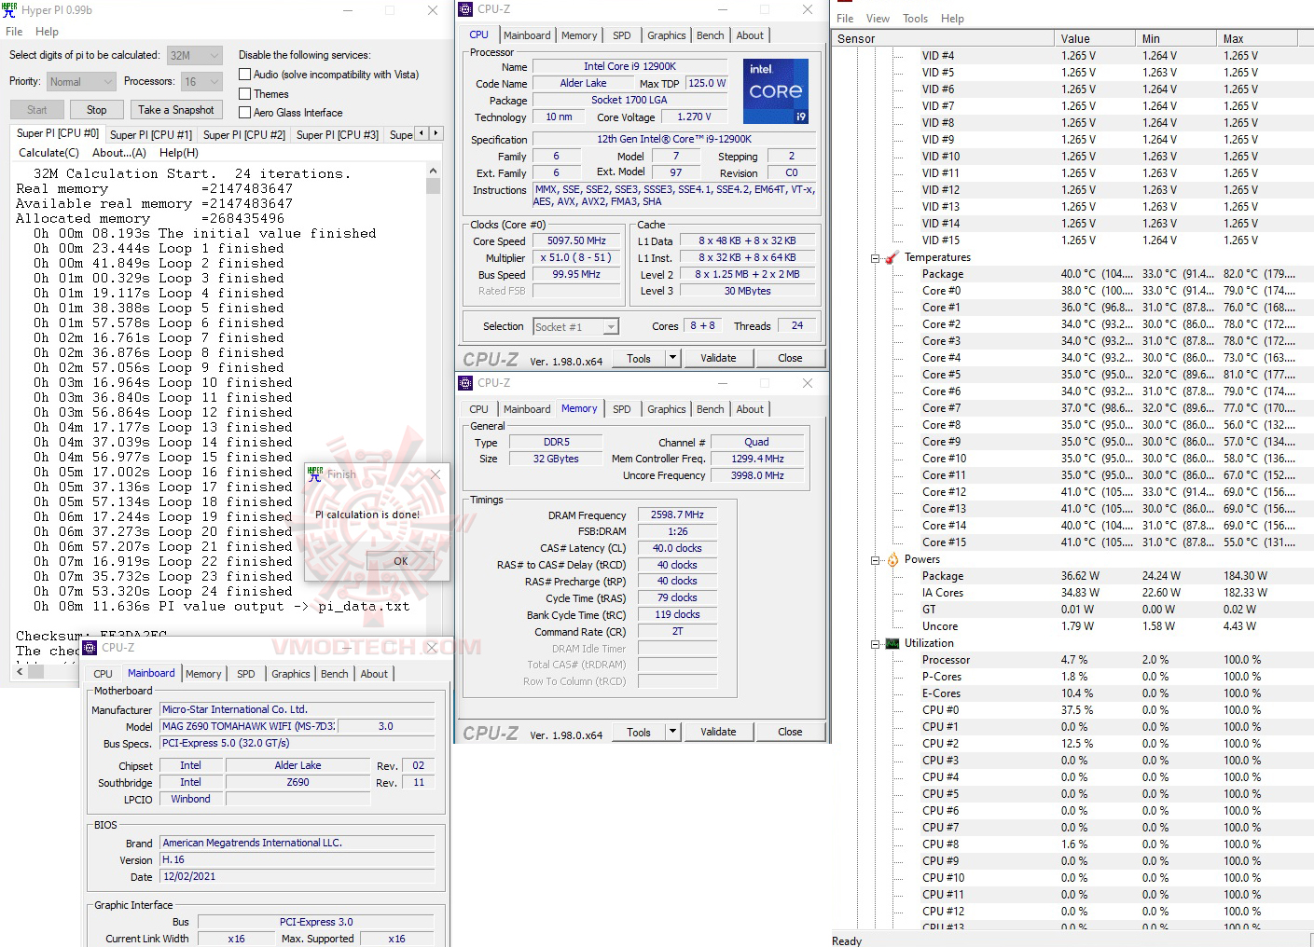
Task: Click the Powers flame icon in HWMonitor
Action: click(892, 559)
